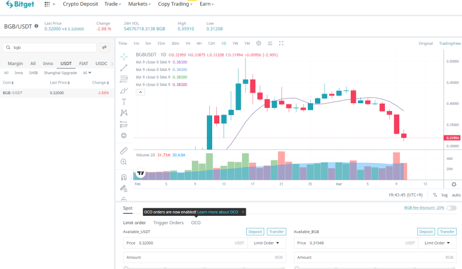Click Transfer next to Available_BGB
The height and width of the screenshot is (269, 462).
point(447,231)
